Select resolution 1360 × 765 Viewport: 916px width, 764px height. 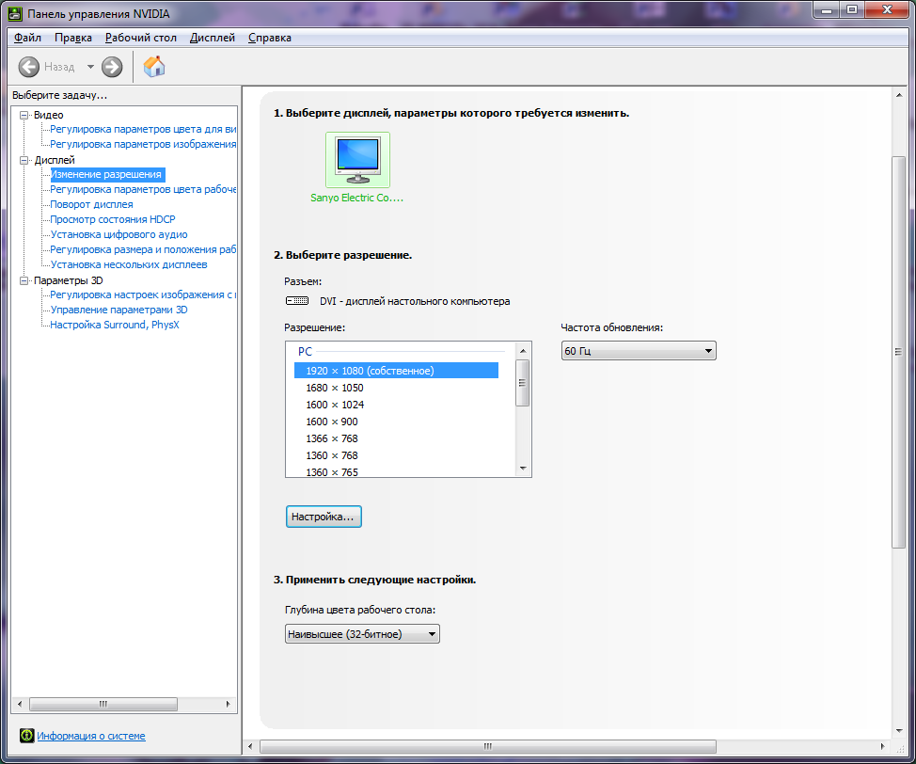pos(332,471)
